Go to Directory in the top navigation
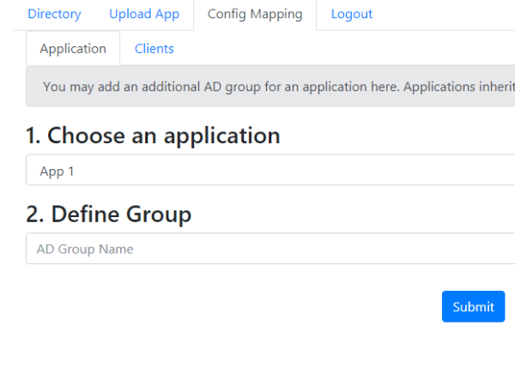This screenshot has width=515, height=386. 54,15
